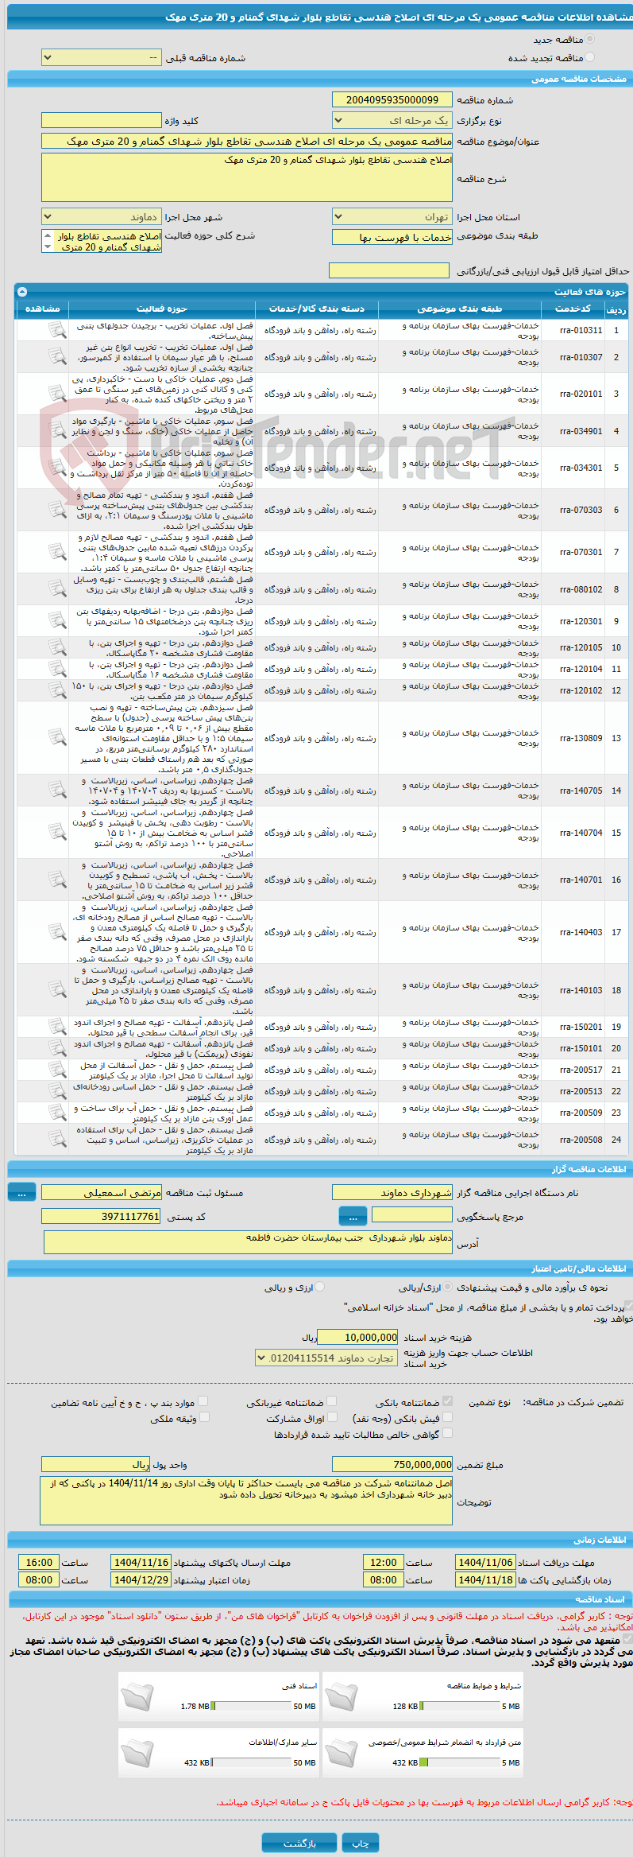This screenshot has width=633, height=1857.
Task: Click اسناد فنی size progress bar
Action: (x=252, y=1706)
